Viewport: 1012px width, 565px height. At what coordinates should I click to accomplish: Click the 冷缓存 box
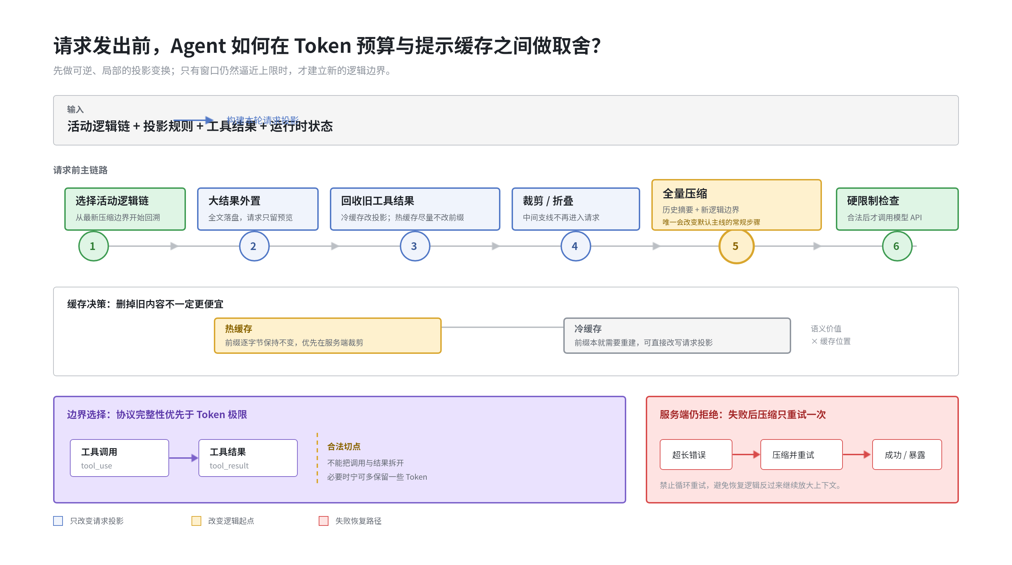pos(677,335)
